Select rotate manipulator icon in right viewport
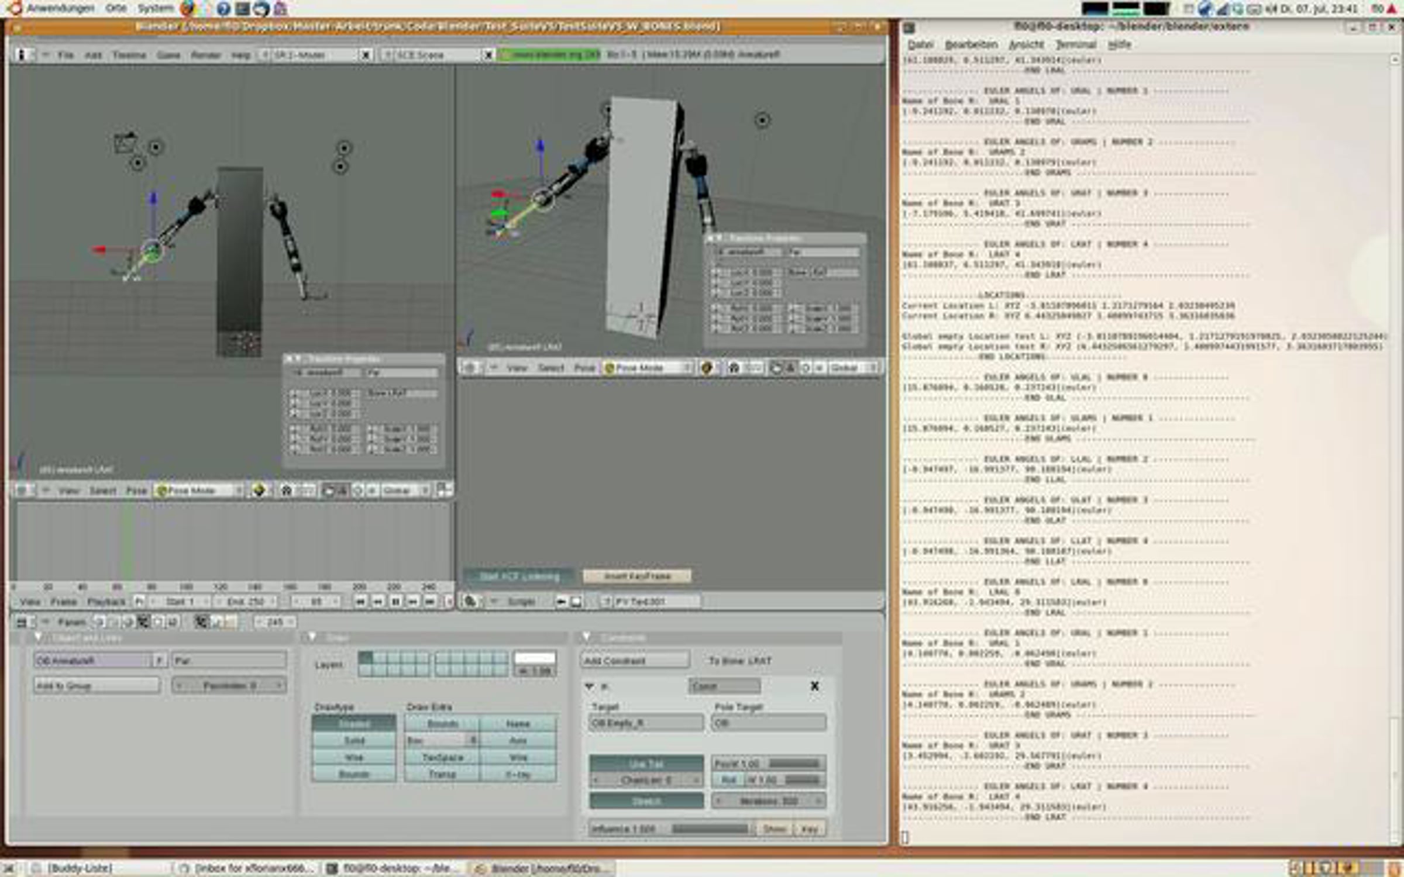This screenshot has width=1404, height=877. [x=806, y=368]
